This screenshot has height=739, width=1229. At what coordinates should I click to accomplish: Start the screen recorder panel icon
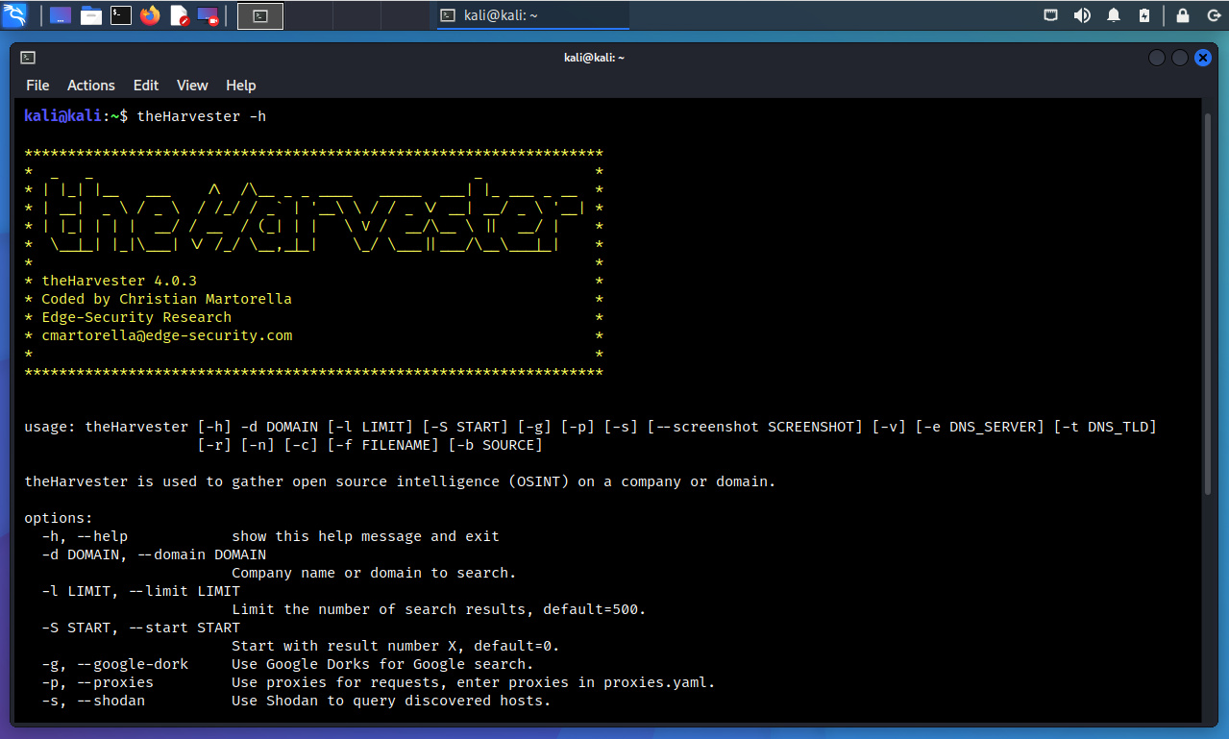tap(208, 15)
